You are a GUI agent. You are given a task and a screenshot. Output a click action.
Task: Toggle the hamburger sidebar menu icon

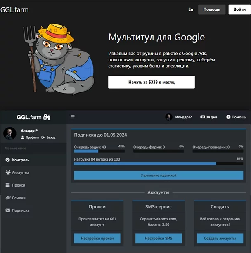[73, 117]
